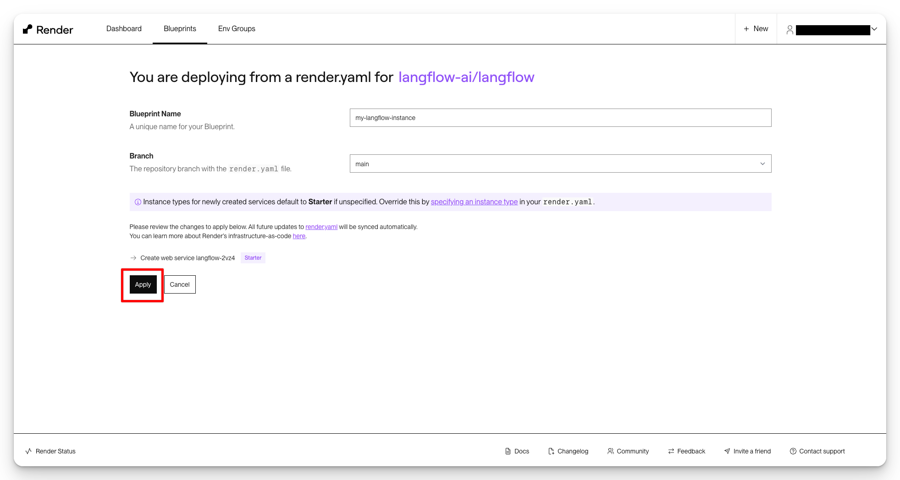Screen dimensions: 900x480
Task: Apply the blueprint changes
Action: [143, 284]
